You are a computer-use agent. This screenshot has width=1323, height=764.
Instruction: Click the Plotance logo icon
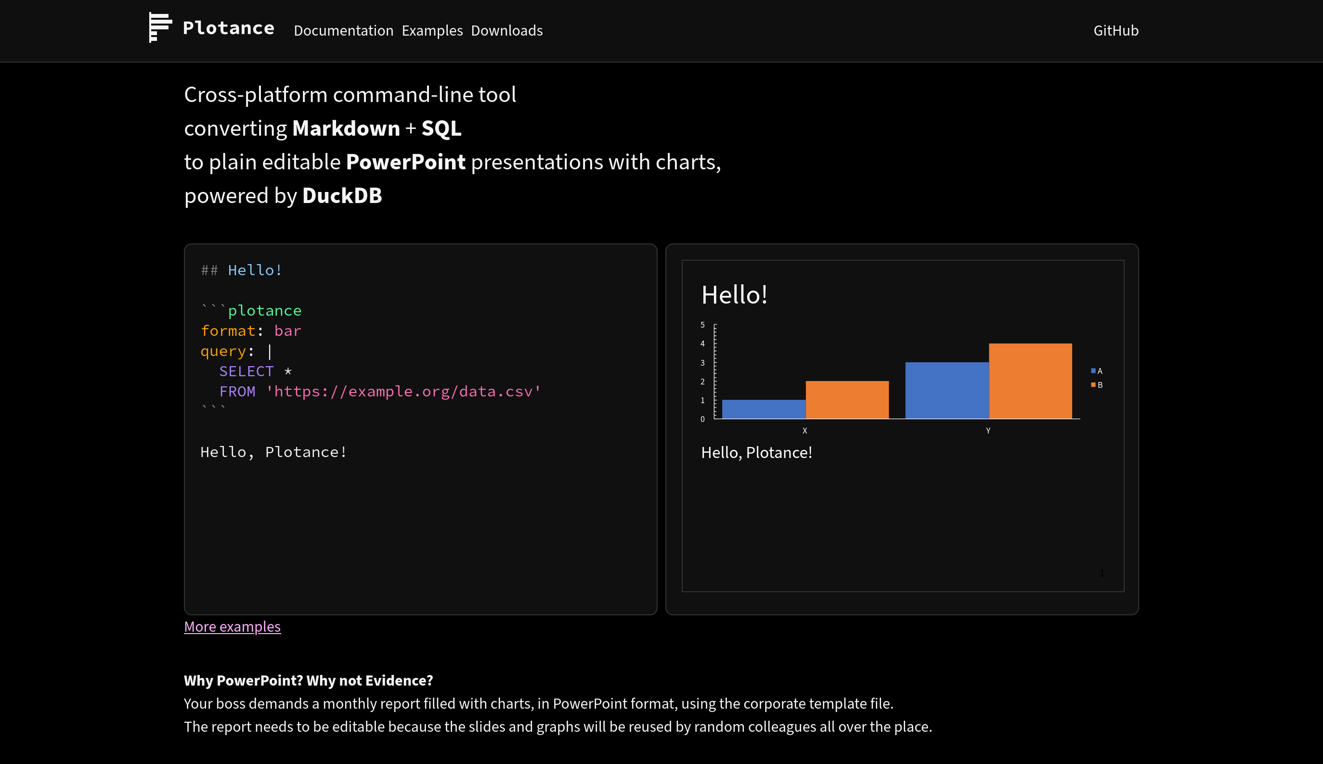160,28
